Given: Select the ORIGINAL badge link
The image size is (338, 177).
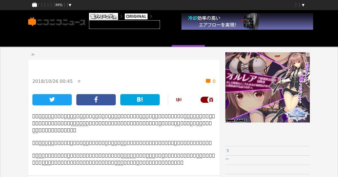Looking at the screenshot, I should pos(136,16).
